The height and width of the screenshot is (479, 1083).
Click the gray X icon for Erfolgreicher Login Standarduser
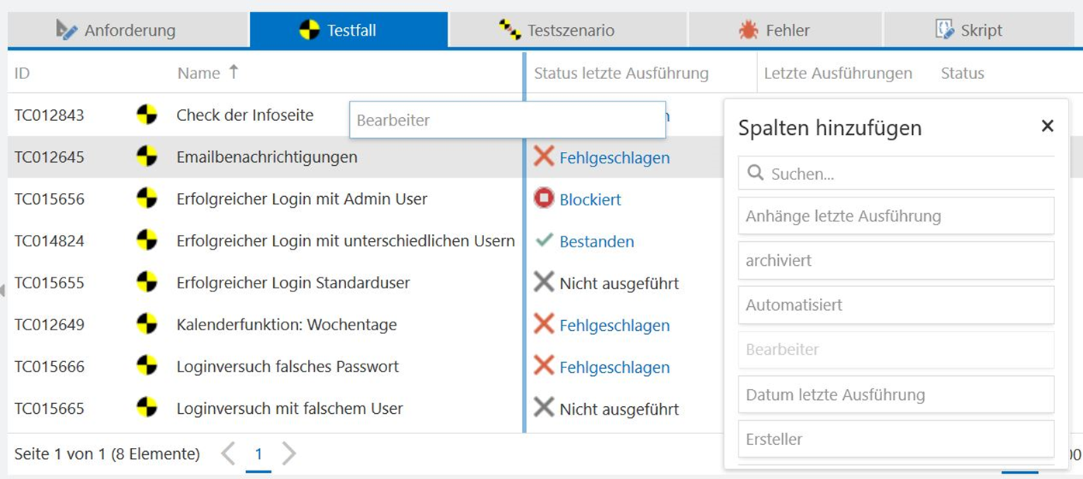click(544, 283)
